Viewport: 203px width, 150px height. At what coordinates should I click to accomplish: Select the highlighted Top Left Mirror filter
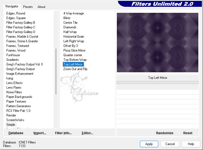point(73,64)
